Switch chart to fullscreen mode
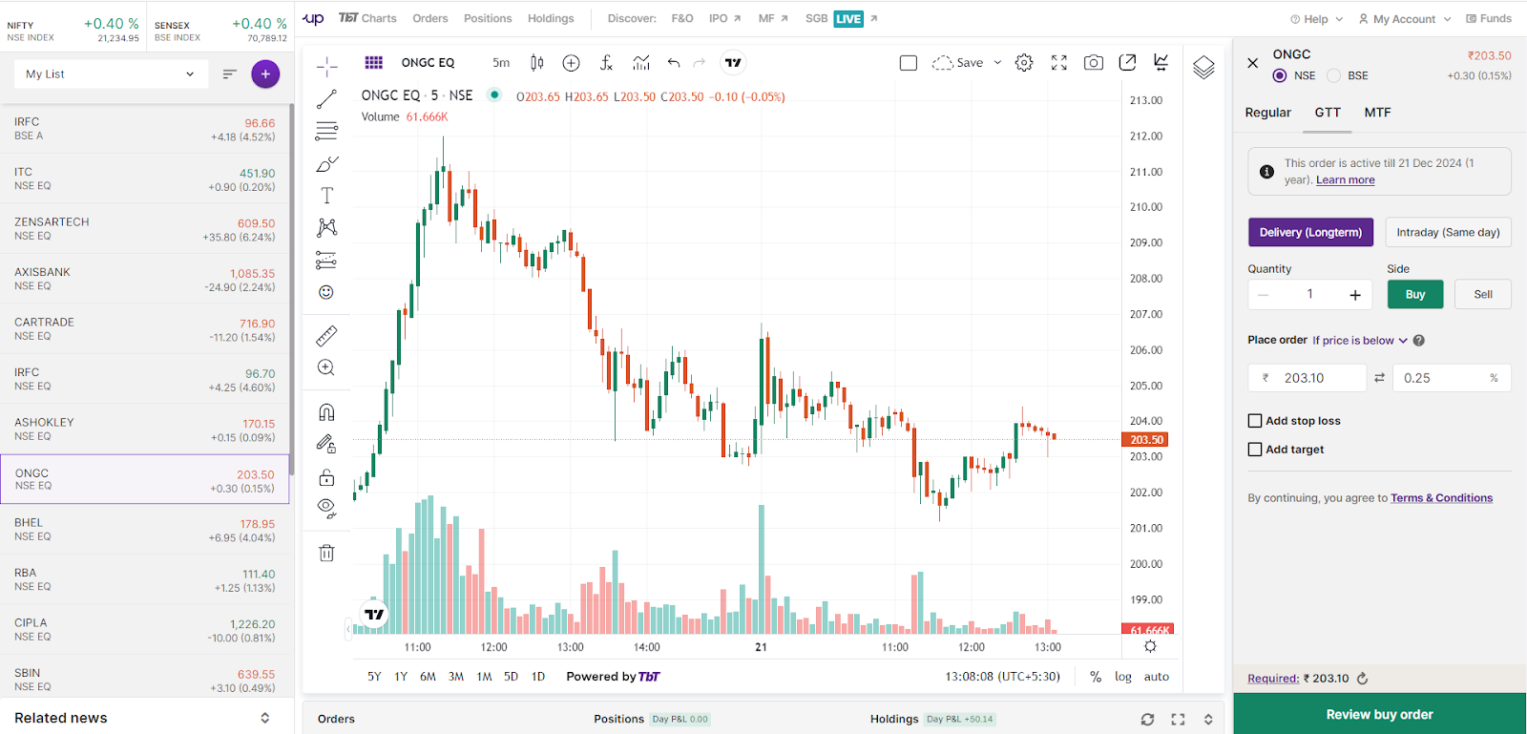This screenshot has height=734, width=1527. click(x=1059, y=63)
